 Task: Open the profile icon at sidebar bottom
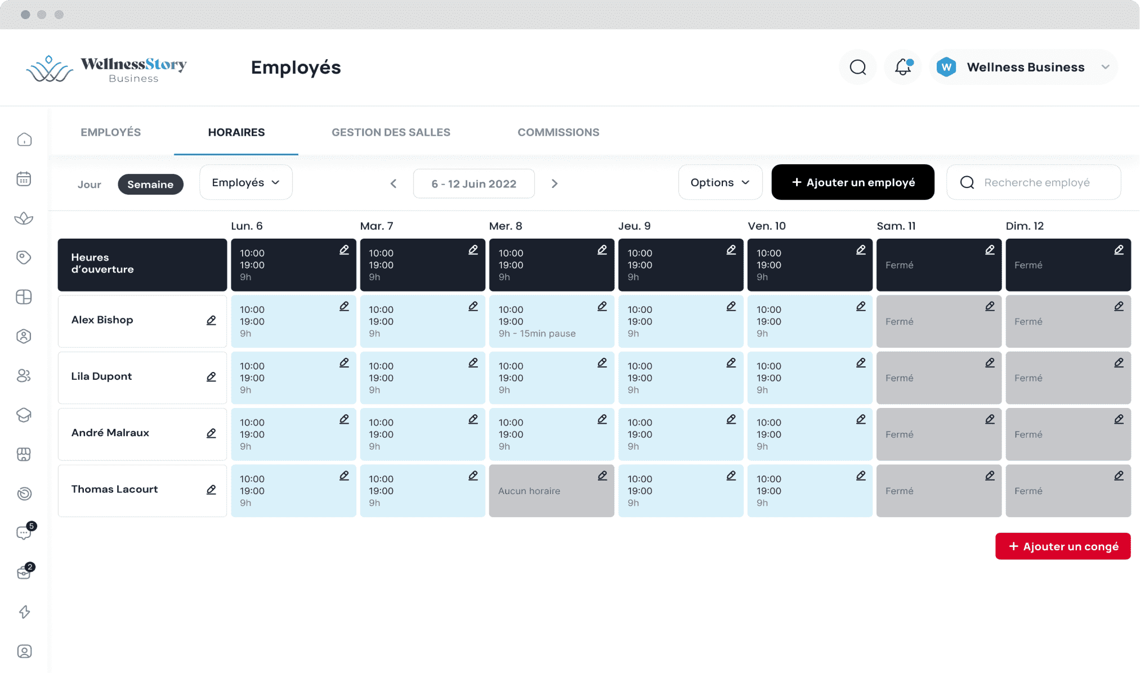pos(24,651)
